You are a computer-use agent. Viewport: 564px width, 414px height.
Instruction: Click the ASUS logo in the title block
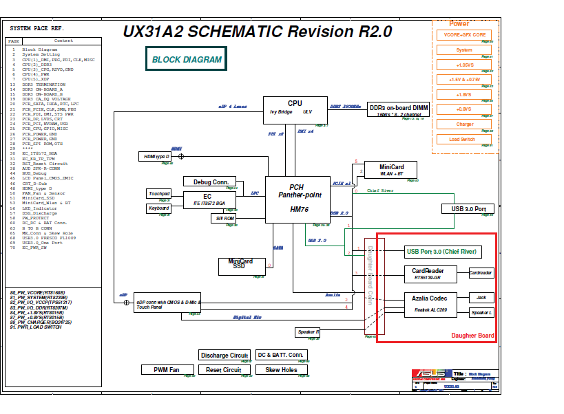click(x=430, y=373)
